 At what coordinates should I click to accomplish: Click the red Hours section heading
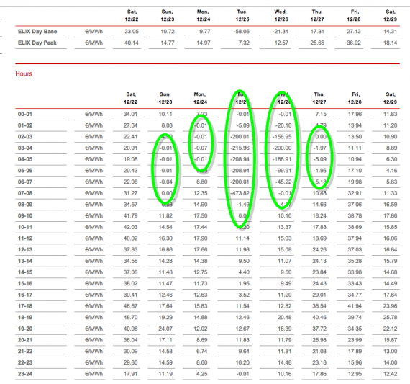pos(24,74)
